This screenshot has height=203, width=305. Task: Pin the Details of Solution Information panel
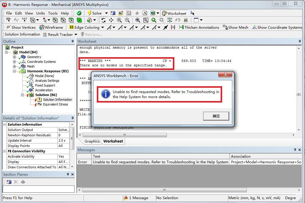coord(72,118)
